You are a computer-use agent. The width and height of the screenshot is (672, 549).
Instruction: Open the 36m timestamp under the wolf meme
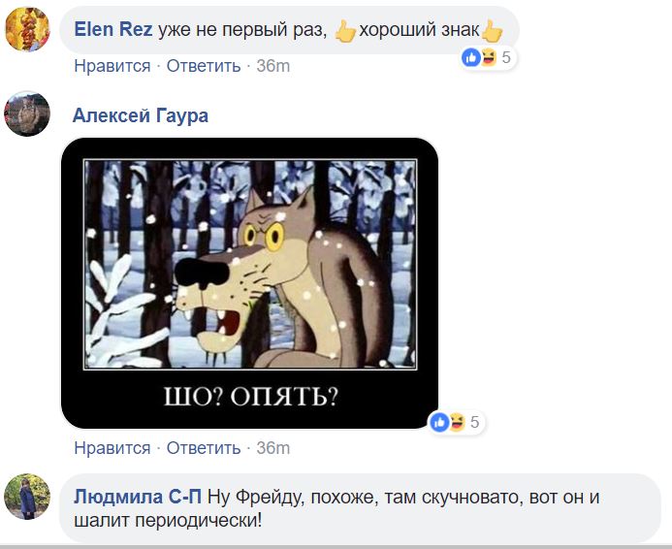(x=273, y=448)
